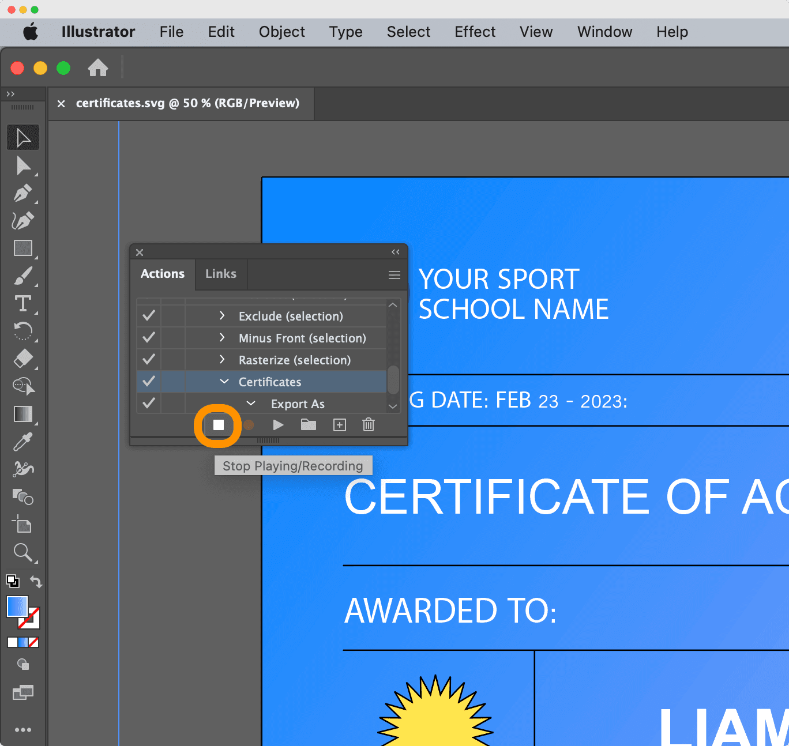Select the Curvature tool

point(23,221)
